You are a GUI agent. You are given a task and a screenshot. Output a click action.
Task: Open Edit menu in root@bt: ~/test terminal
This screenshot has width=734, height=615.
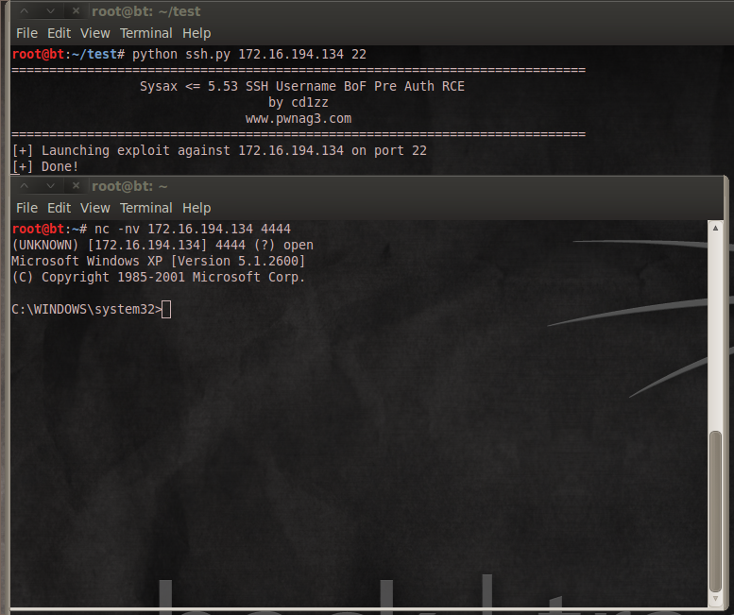59,33
